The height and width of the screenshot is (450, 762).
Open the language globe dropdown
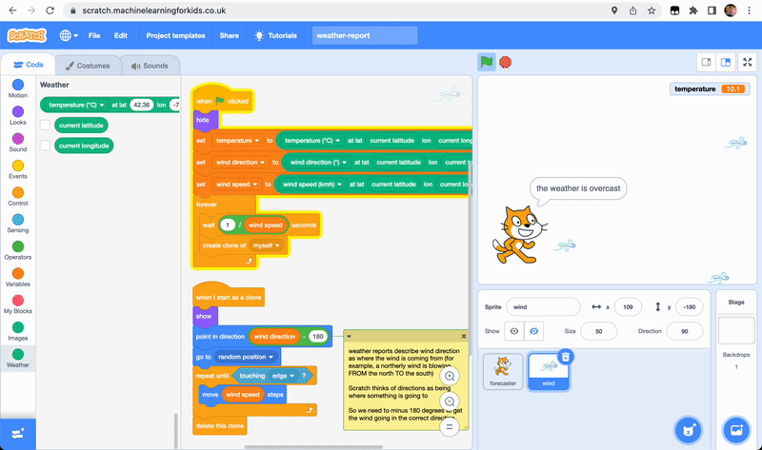(70, 35)
